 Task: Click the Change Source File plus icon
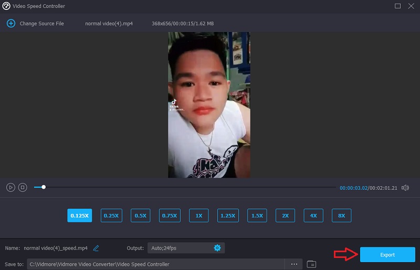pos(10,24)
